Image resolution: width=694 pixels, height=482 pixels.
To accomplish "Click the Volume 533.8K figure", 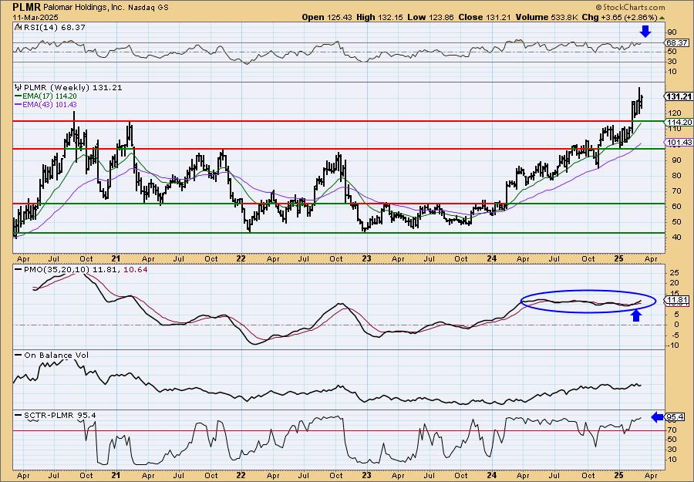I will click(545, 17).
